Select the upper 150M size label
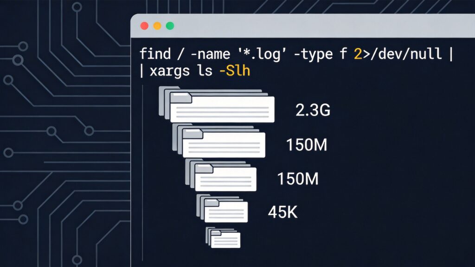This screenshot has height=267, width=475. (x=307, y=145)
